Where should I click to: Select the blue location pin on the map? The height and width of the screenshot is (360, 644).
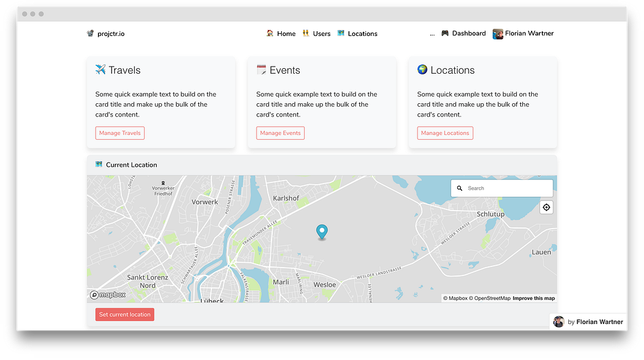(x=322, y=232)
